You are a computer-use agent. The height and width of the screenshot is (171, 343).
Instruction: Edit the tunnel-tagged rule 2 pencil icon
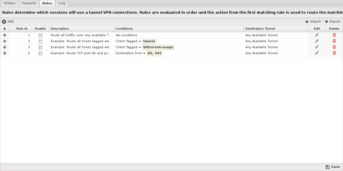tap(317, 41)
